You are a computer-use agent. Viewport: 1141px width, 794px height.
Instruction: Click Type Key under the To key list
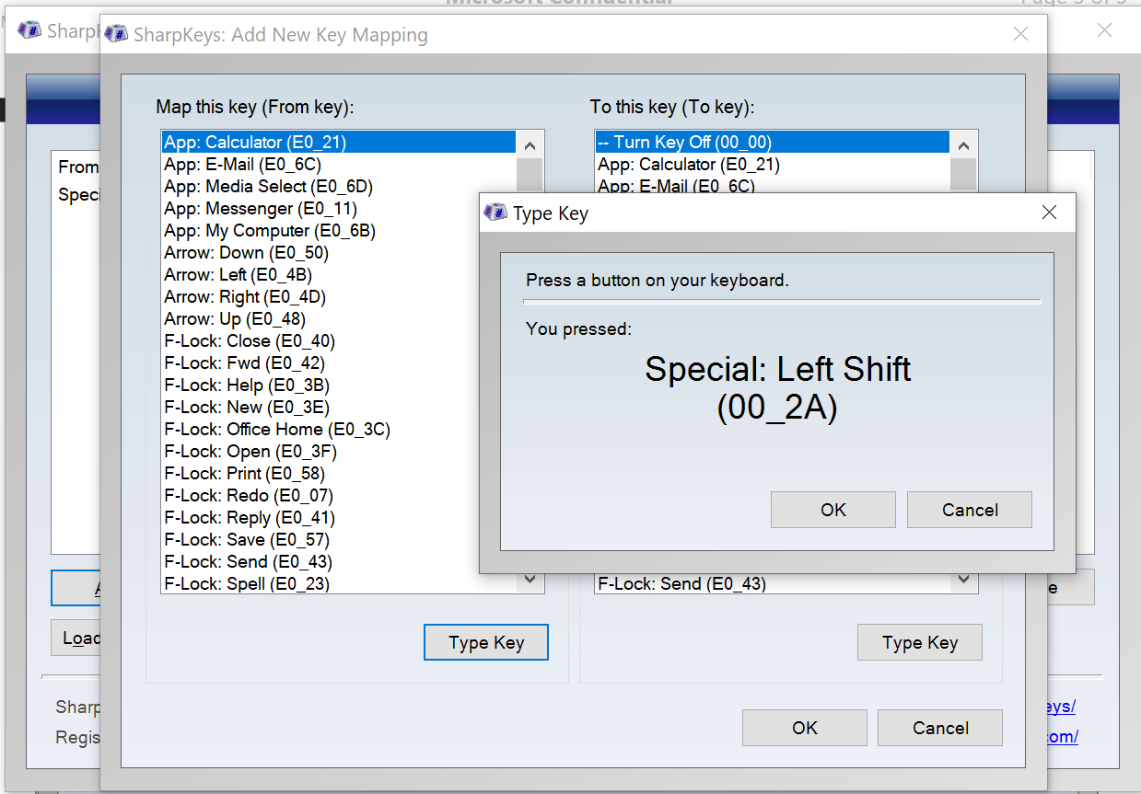919,641
